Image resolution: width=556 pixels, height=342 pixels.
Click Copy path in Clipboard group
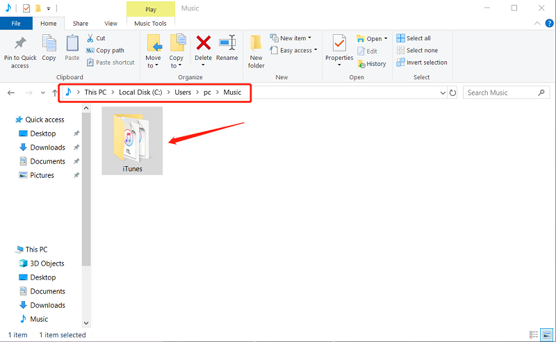click(106, 50)
